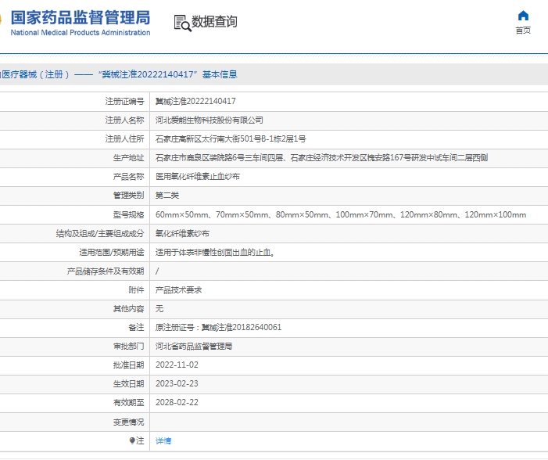This screenshot has height=460, width=548.
Task: Click the 注册证编号 field label
Action: (125, 102)
